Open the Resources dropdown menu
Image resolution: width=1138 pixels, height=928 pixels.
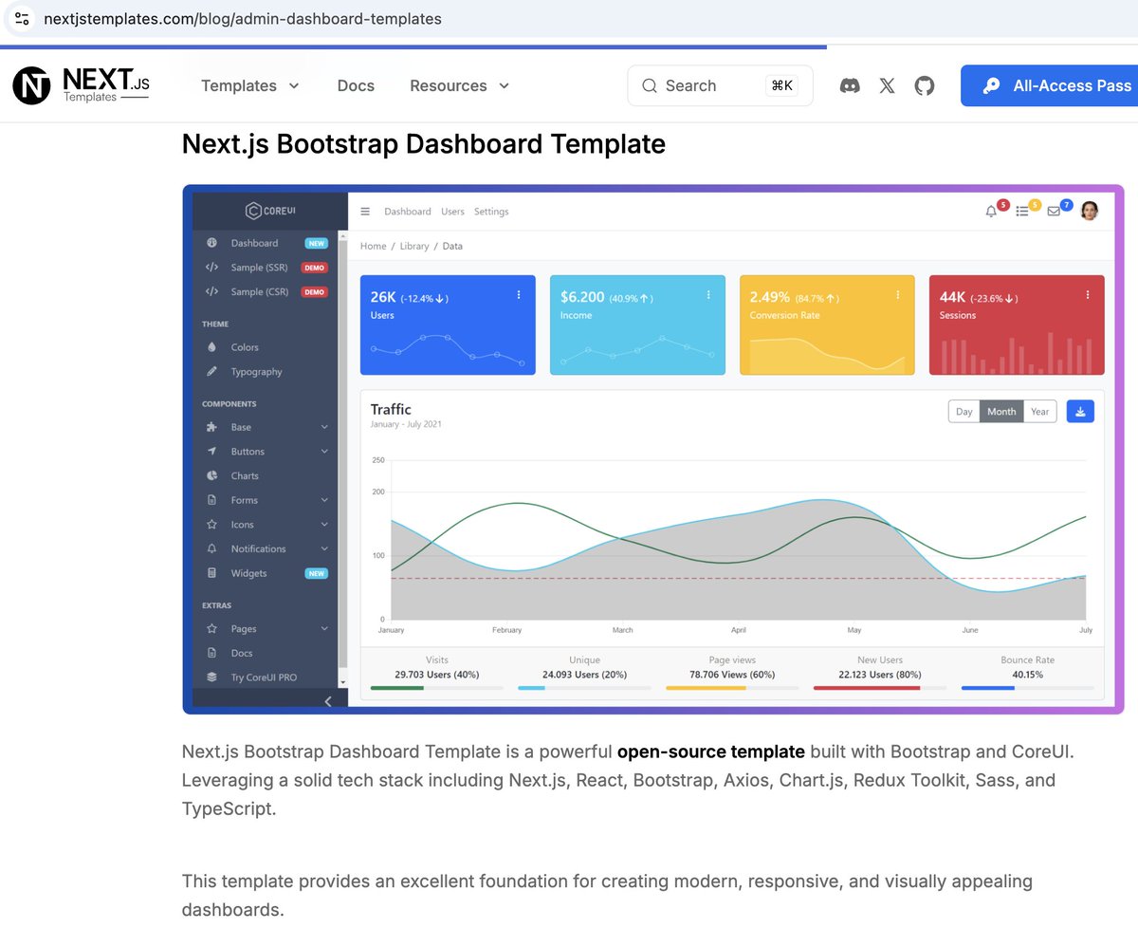pyautogui.click(x=460, y=85)
